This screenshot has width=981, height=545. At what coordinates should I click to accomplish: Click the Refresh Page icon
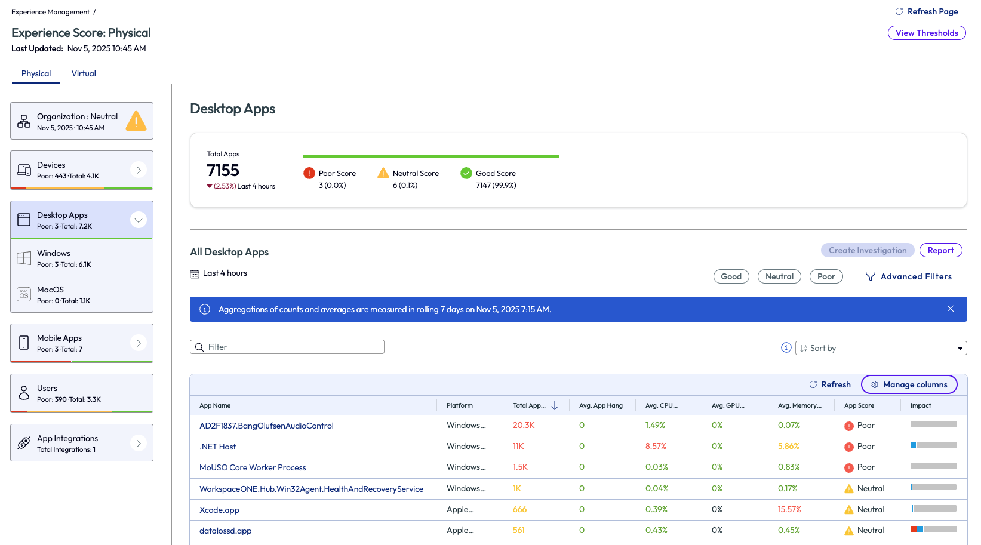pyautogui.click(x=899, y=11)
